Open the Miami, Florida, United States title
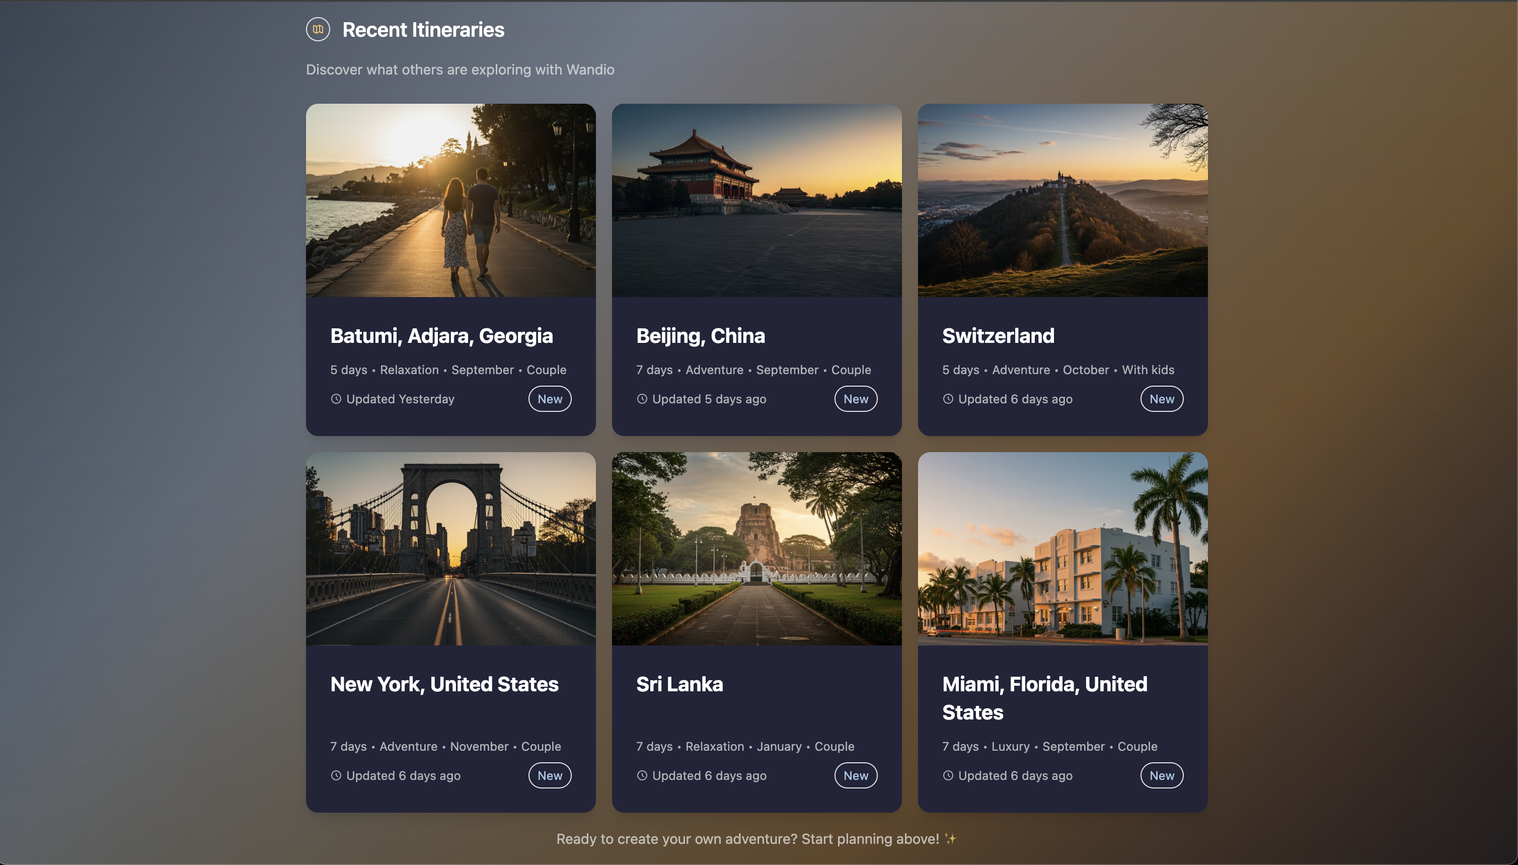Viewport: 1518px width, 865px height. [1045, 698]
